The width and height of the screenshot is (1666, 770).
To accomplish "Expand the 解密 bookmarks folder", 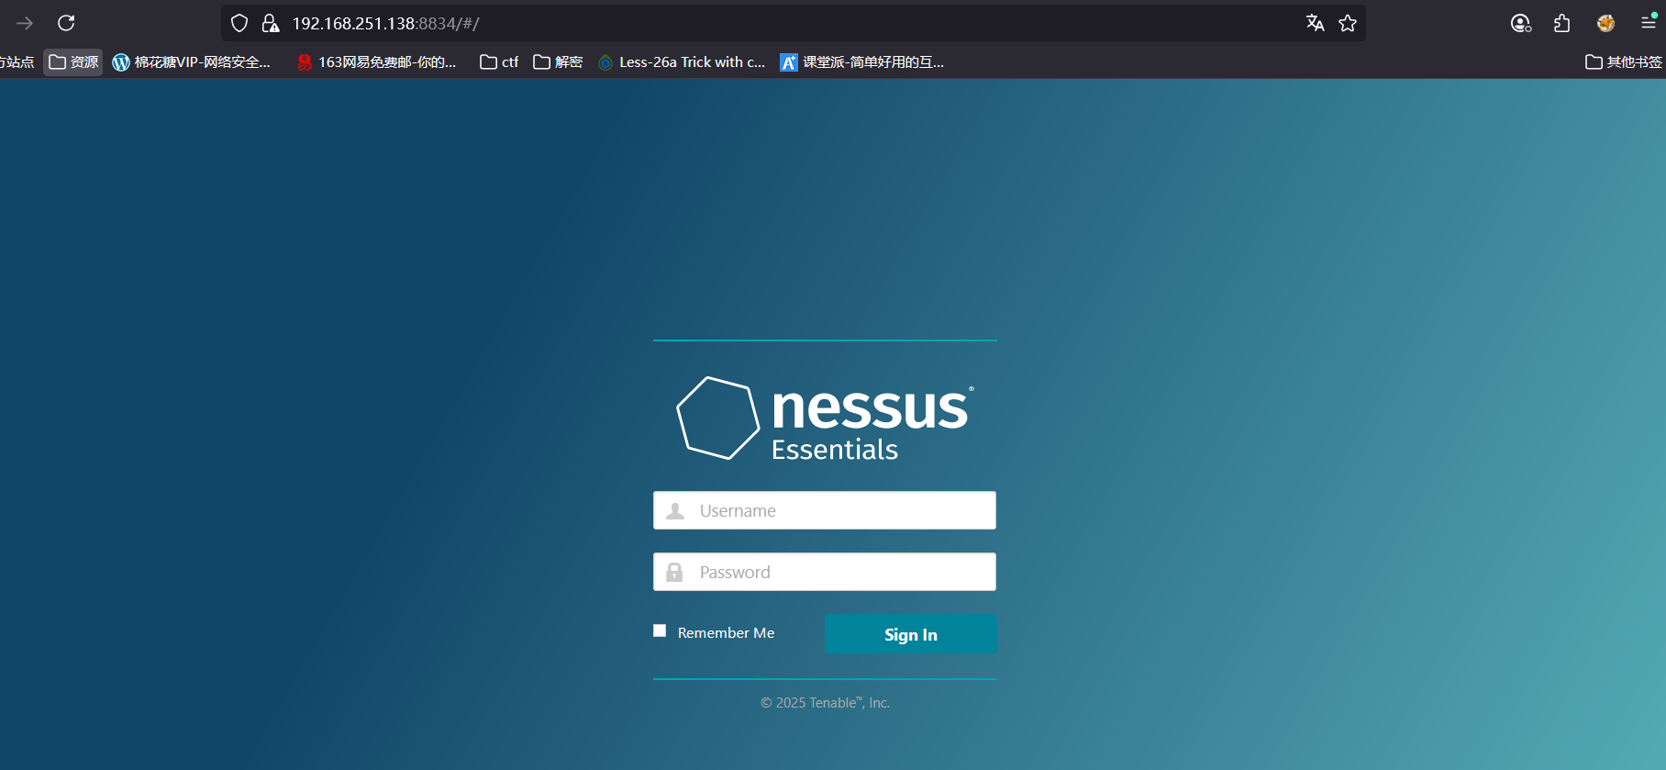I will (x=558, y=61).
